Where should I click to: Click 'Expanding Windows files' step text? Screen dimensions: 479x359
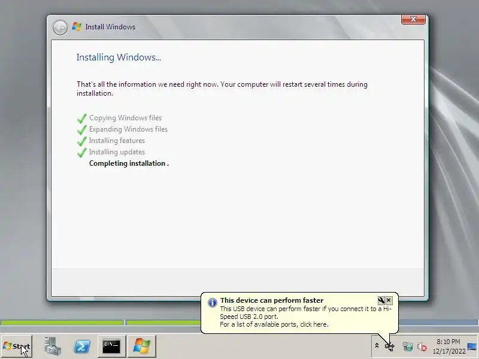coord(128,129)
